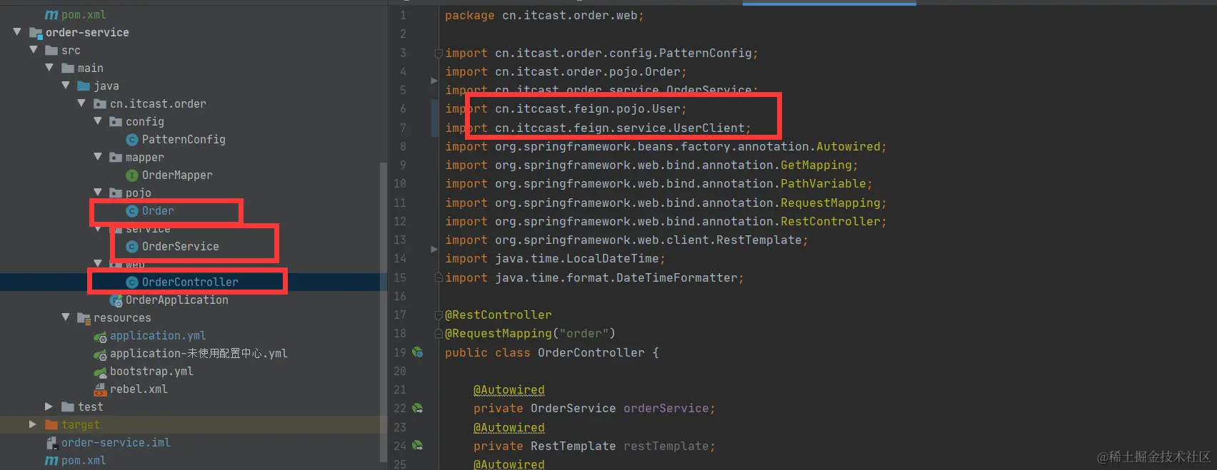Collapse the order-service module node

click(17, 32)
